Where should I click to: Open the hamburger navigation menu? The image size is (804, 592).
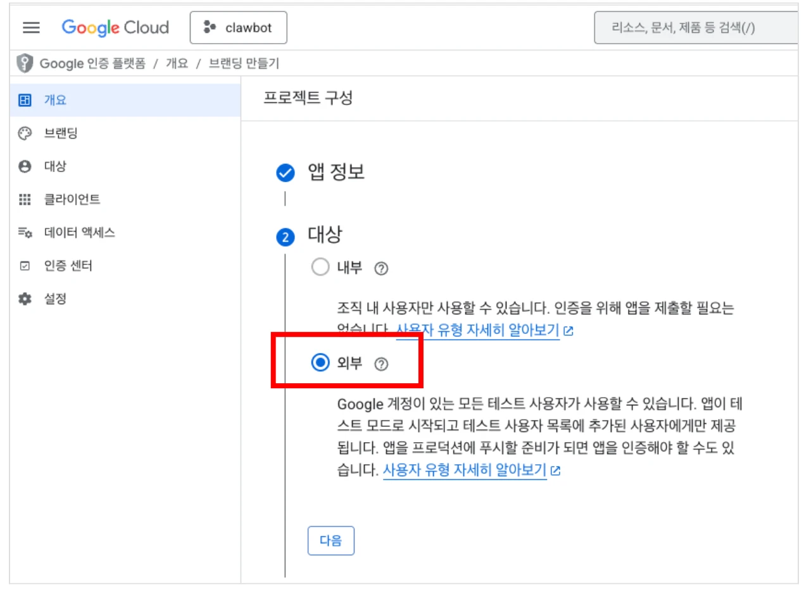pos(31,28)
